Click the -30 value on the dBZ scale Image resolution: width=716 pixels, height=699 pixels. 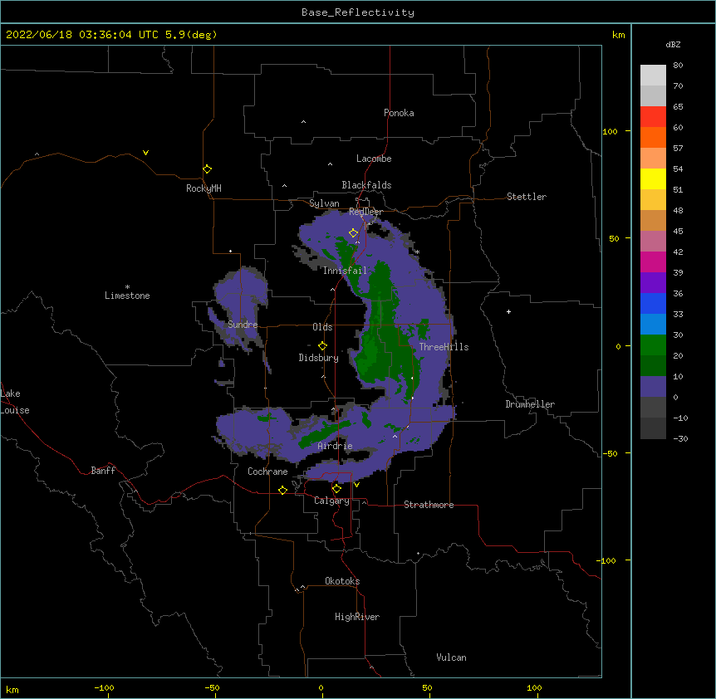(680, 439)
